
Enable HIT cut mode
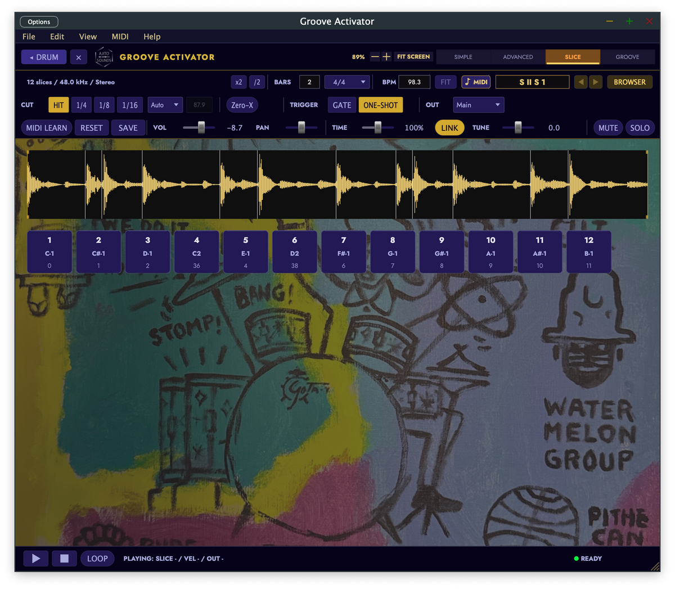(58, 105)
